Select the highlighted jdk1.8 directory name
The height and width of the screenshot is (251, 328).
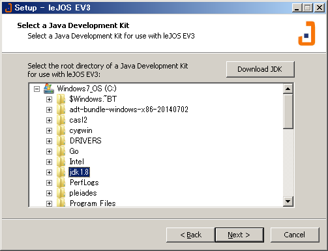[79, 172]
